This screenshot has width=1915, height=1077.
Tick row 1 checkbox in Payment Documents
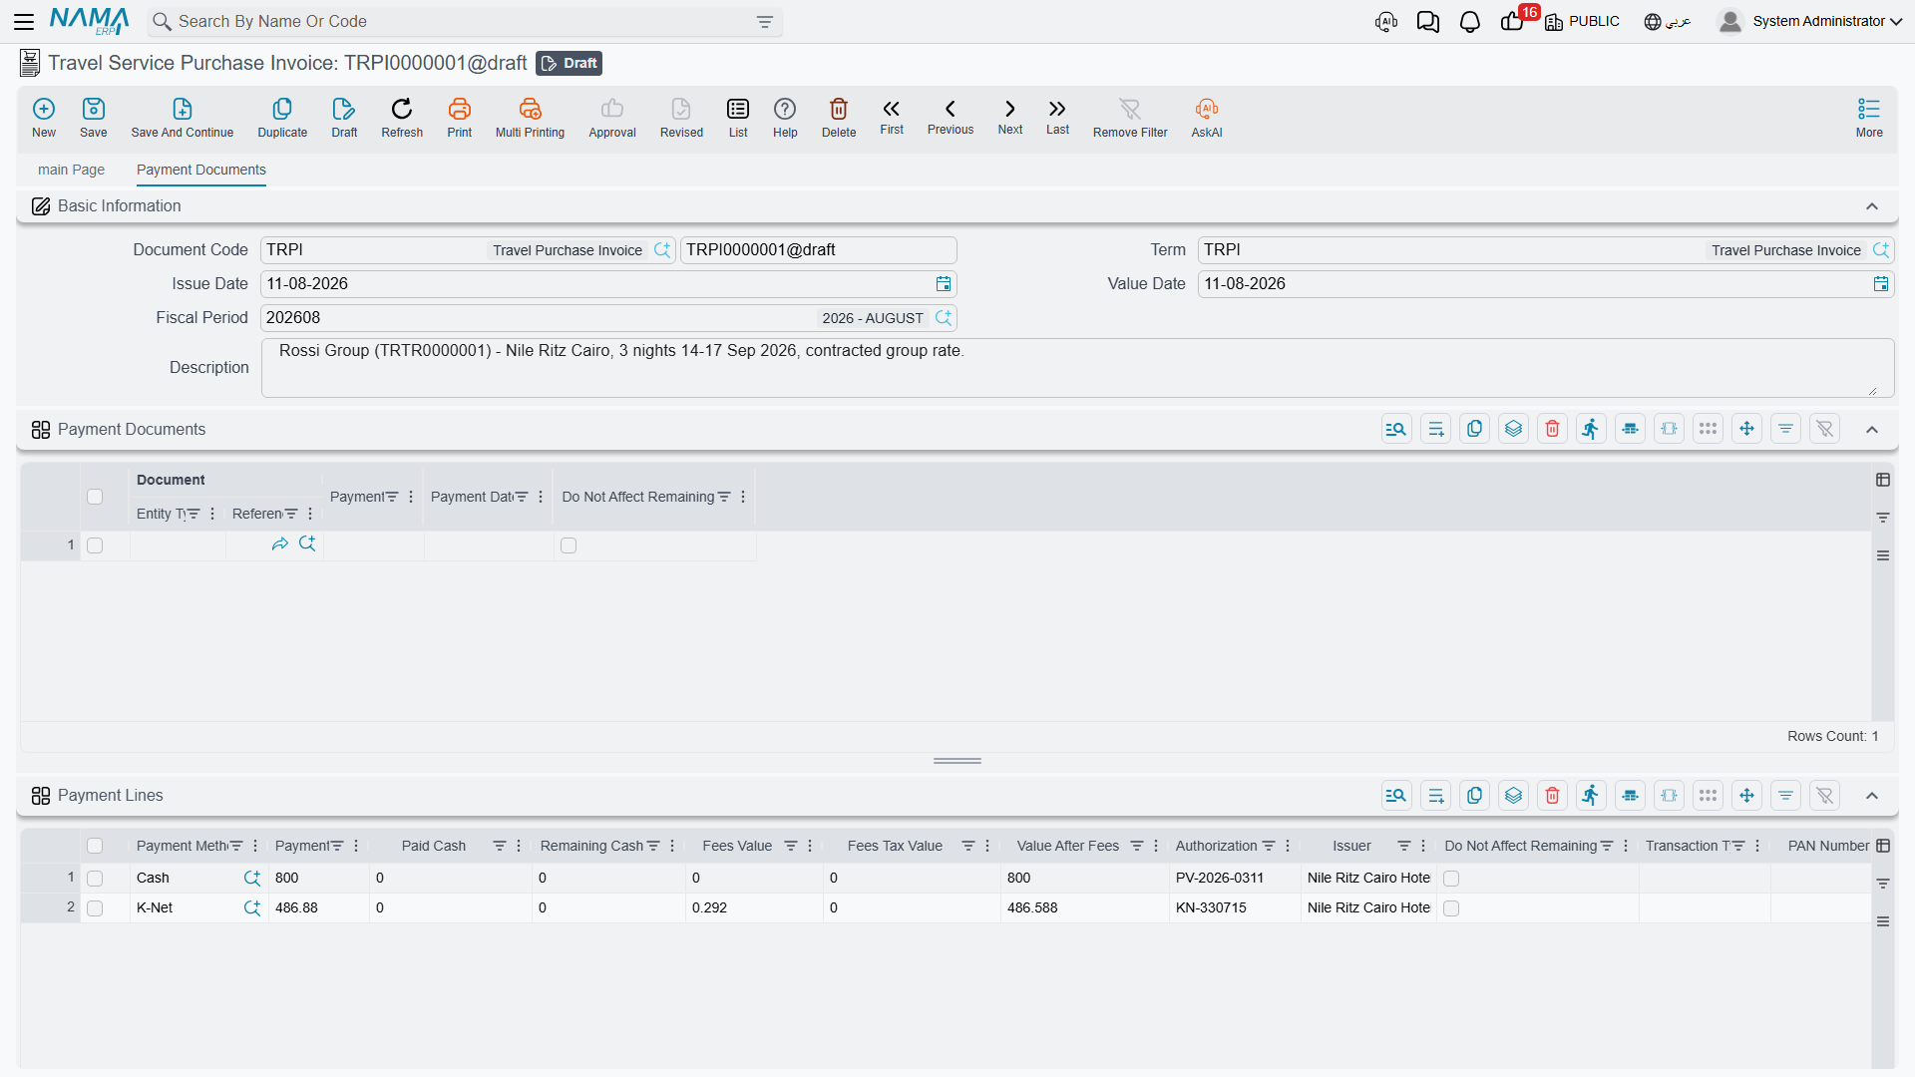(95, 545)
